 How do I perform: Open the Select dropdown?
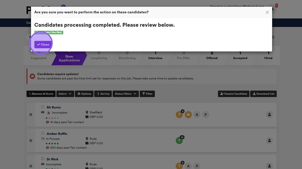(65, 94)
